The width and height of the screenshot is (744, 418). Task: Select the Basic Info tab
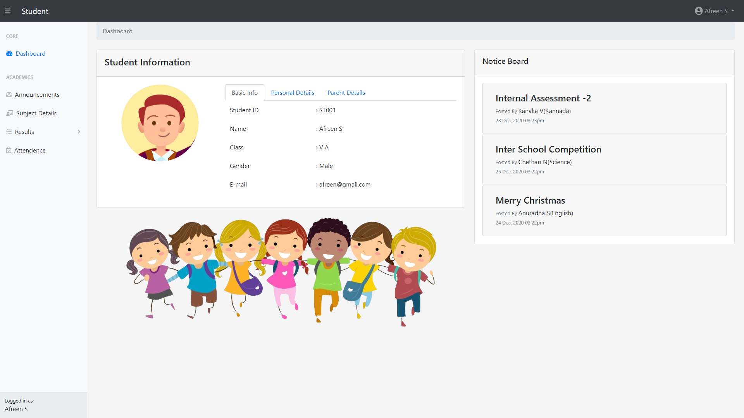point(245,93)
